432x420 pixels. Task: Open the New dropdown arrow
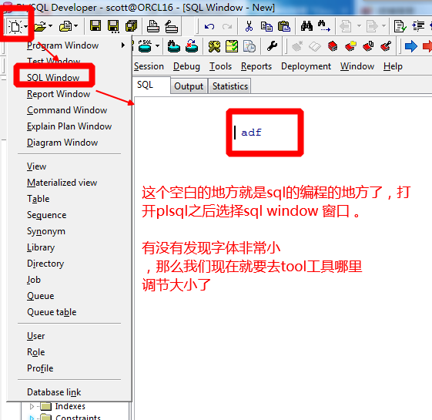[25, 27]
